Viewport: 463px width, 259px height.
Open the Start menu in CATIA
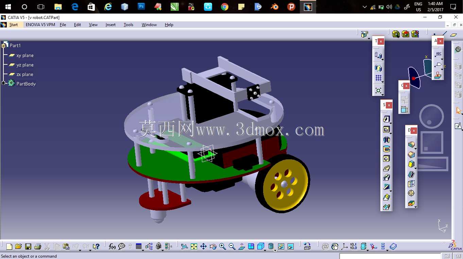[14, 25]
